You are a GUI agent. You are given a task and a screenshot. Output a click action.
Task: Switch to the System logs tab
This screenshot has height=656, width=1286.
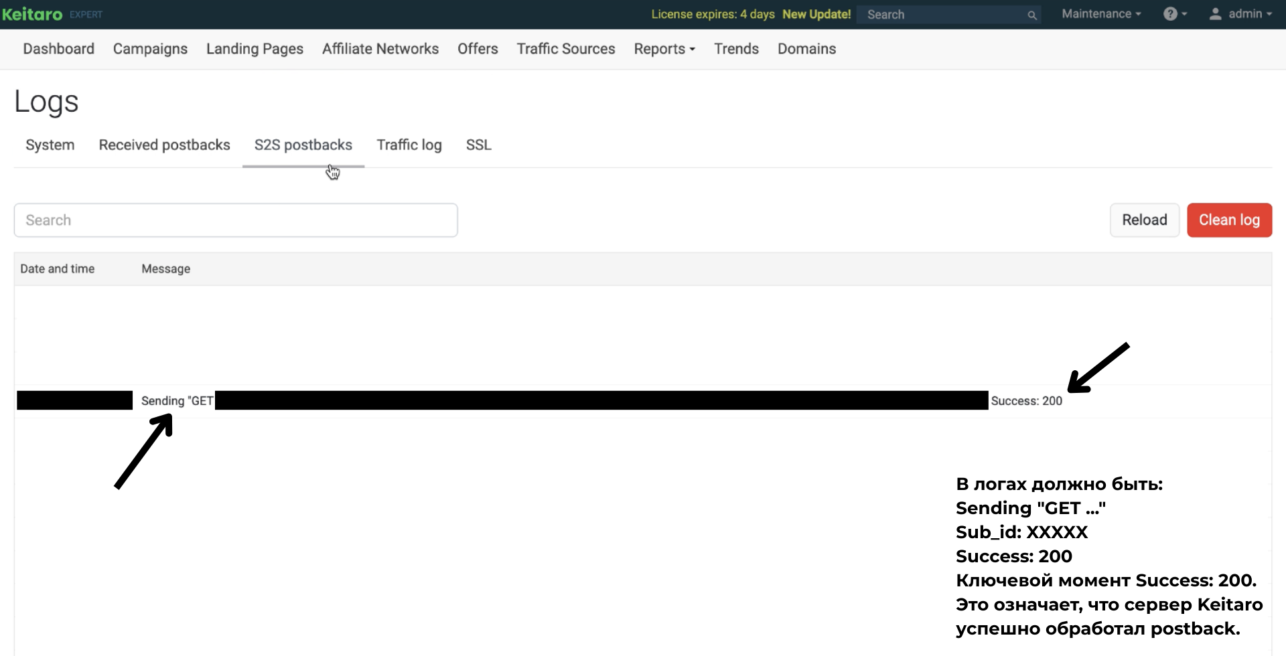point(50,145)
